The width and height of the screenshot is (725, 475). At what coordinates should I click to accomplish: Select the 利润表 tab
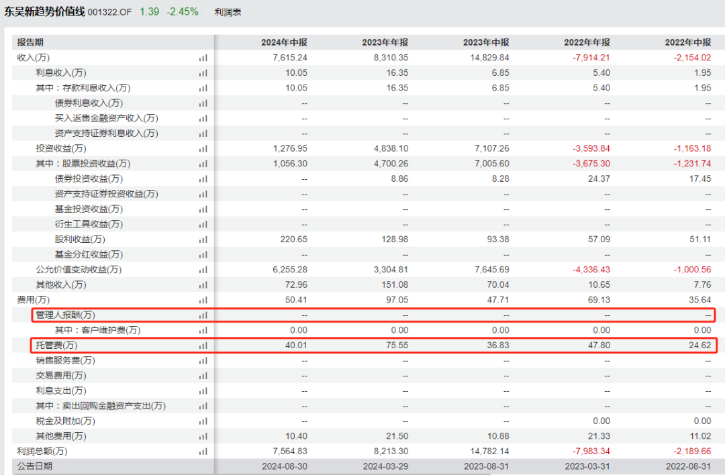tap(228, 12)
